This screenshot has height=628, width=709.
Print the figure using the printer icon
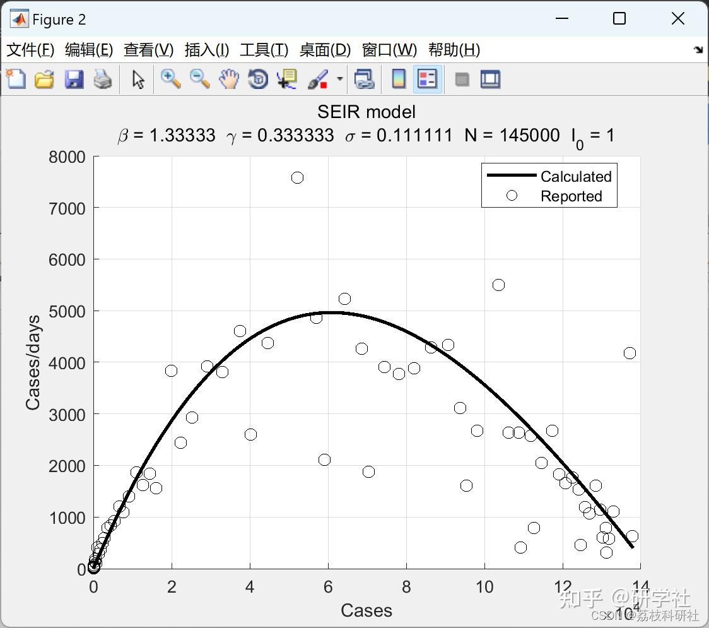(x=103, y=79)
